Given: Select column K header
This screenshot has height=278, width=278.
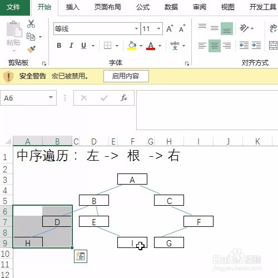Looking at the screenshot, I should point(257,142).
